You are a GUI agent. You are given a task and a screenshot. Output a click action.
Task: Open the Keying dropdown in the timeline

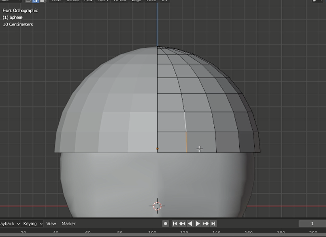point(32,224)
